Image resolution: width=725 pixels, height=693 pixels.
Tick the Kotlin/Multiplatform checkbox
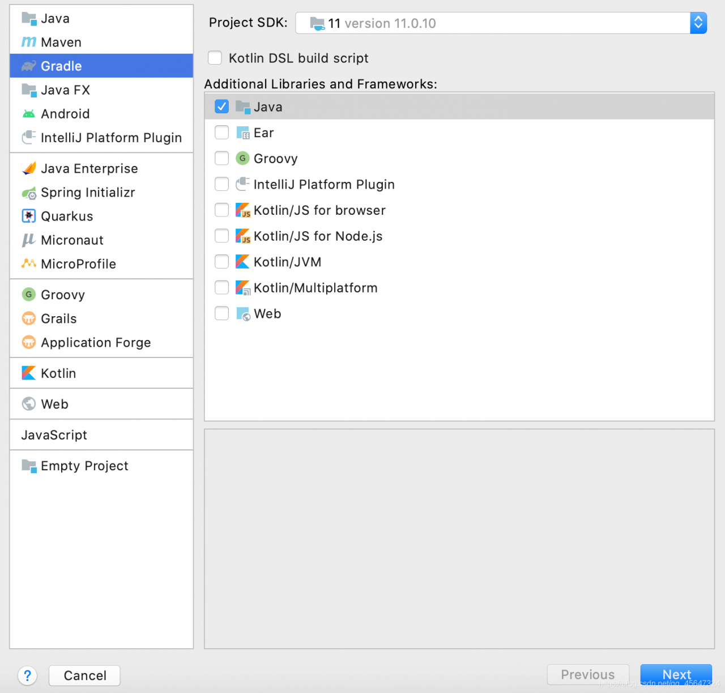coord(222,288)
